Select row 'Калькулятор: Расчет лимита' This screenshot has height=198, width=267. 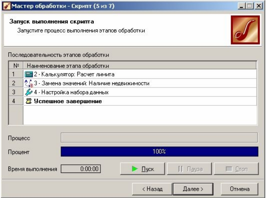coord(140,74)
